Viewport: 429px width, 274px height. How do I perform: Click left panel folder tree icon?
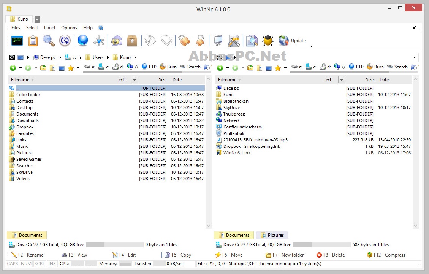click(x=52, y=68)
